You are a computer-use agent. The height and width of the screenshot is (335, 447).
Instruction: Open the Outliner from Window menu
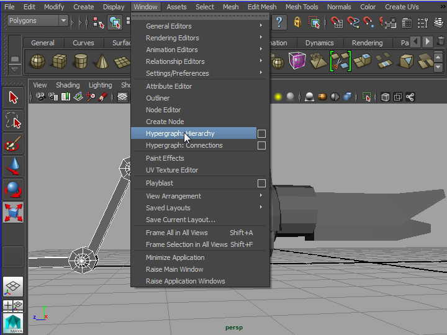pyautogui.click(x=158, y=98)
